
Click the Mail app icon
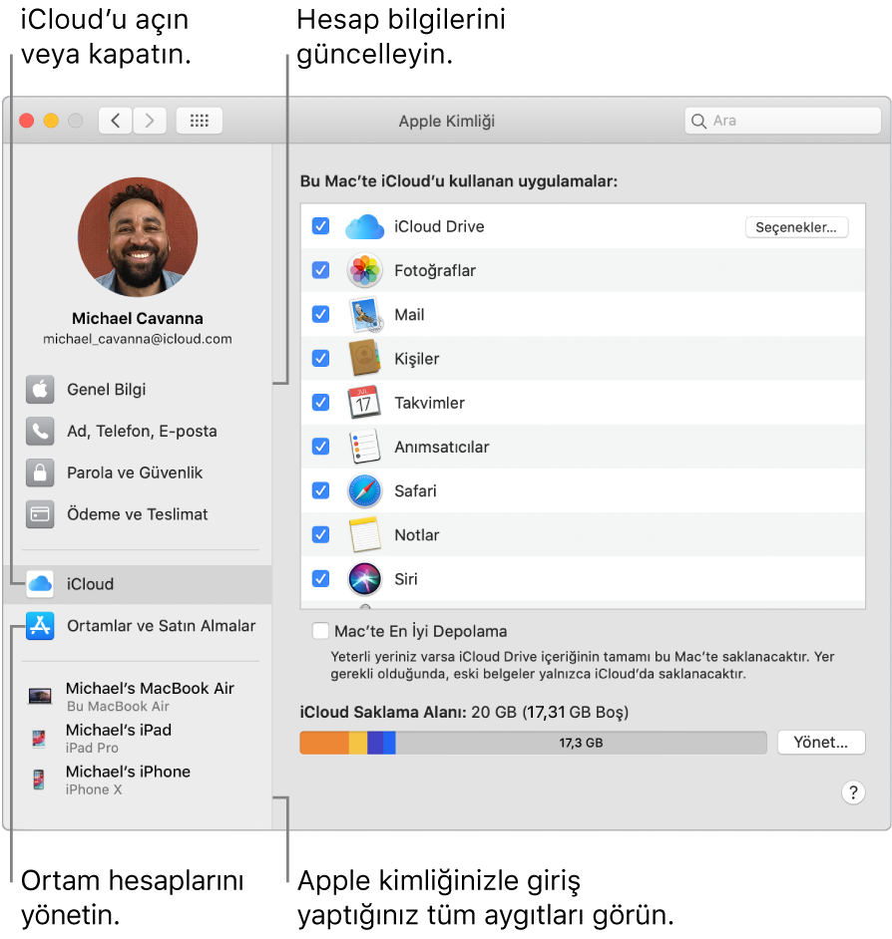click(364, 314)
